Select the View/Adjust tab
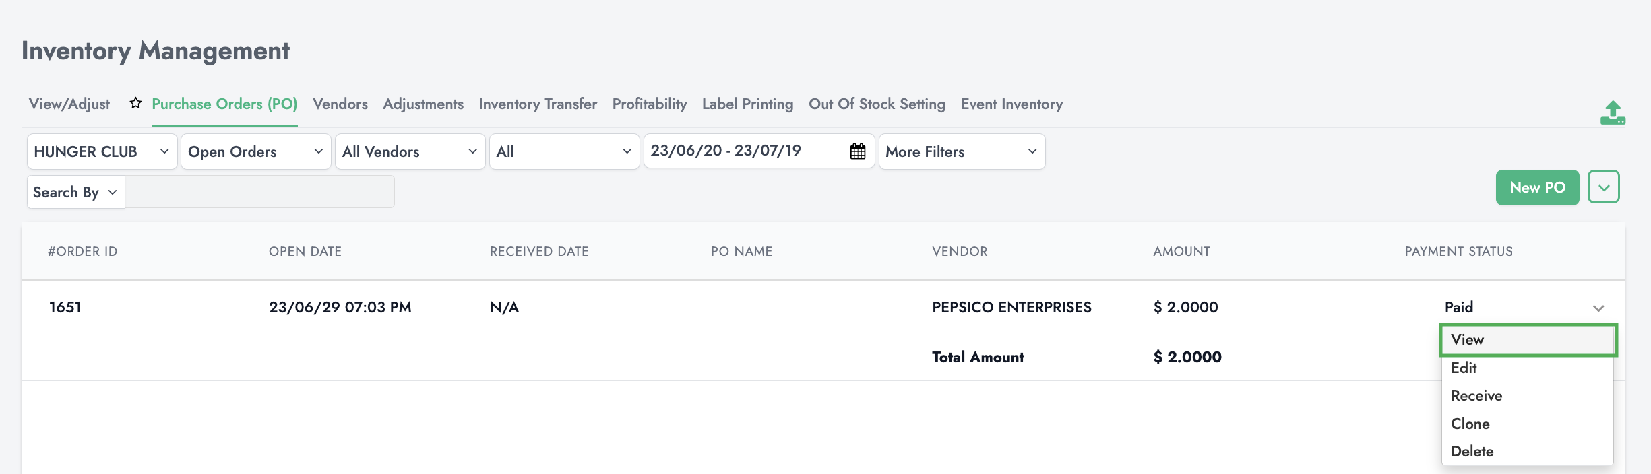The height and width of the screenshot is (474, 1651). coord(69,104)
